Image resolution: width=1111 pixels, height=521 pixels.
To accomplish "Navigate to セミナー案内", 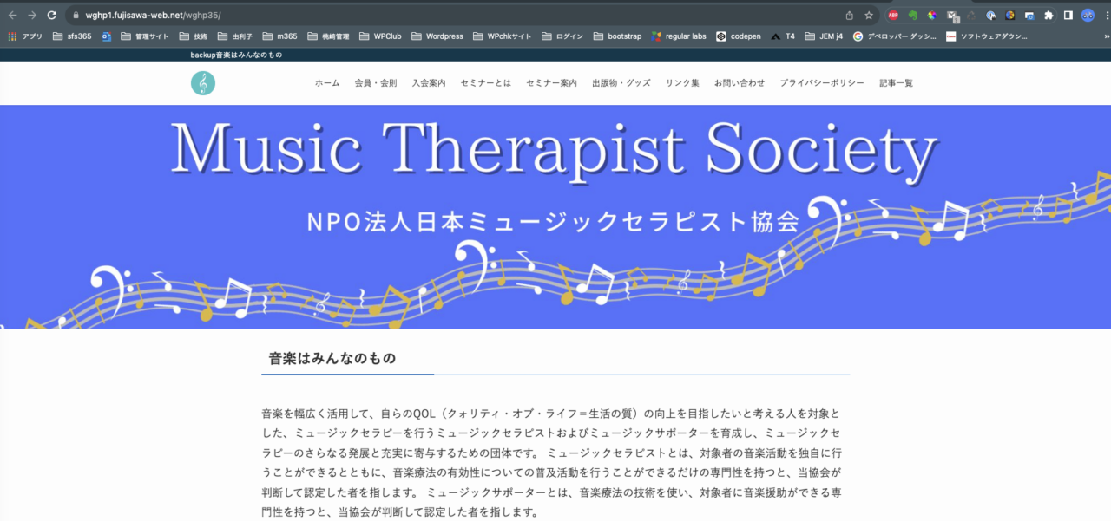I will click(x=551, y=83).
